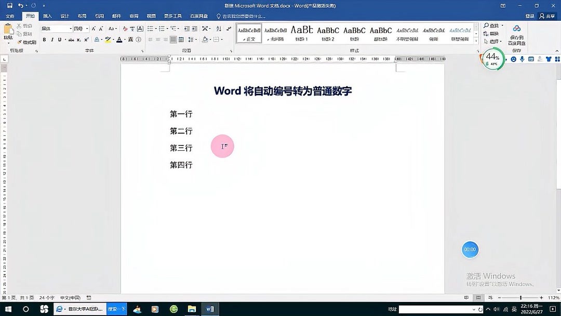561x316 pixels.
Task: Switch to the View ribbon tab
Action: click(150, 16)
